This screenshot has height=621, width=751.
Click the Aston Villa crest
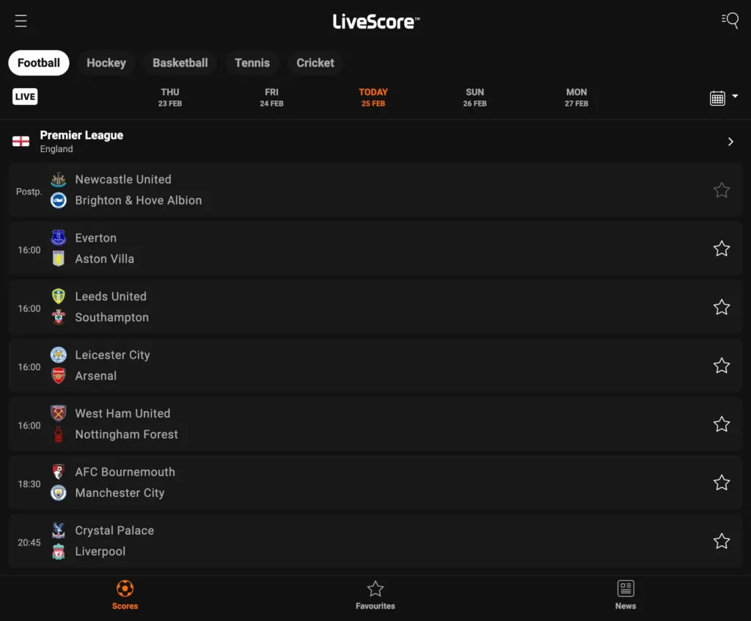click(59, 259)
